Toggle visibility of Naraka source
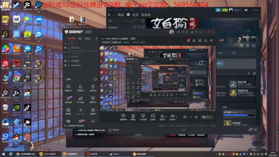This screenshot has width=279, height=157. [x=65, y=65]
